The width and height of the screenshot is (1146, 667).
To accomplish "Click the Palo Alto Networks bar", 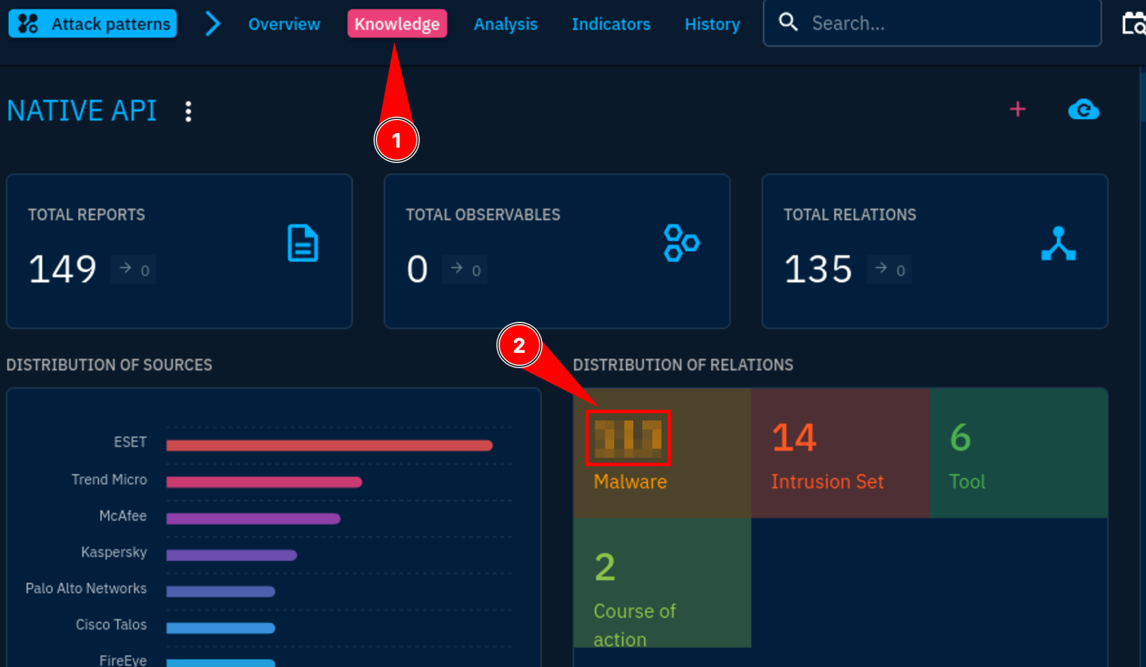I will tap(221, 592).
